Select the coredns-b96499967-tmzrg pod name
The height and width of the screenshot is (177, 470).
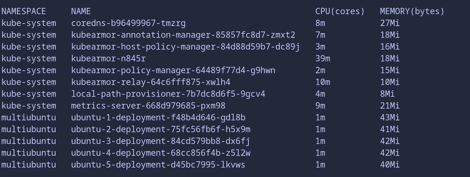tap(128, 23)
